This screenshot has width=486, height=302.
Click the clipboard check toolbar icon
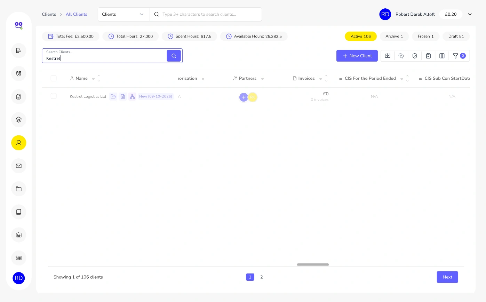[428, 56]
